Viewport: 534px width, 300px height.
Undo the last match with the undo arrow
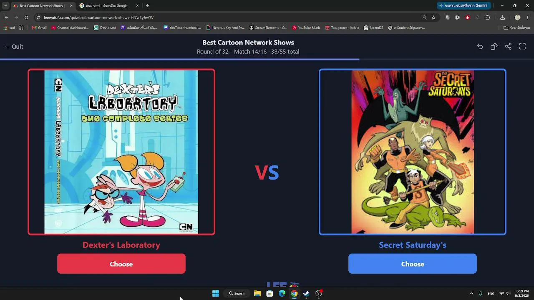(x=480, y=47)
